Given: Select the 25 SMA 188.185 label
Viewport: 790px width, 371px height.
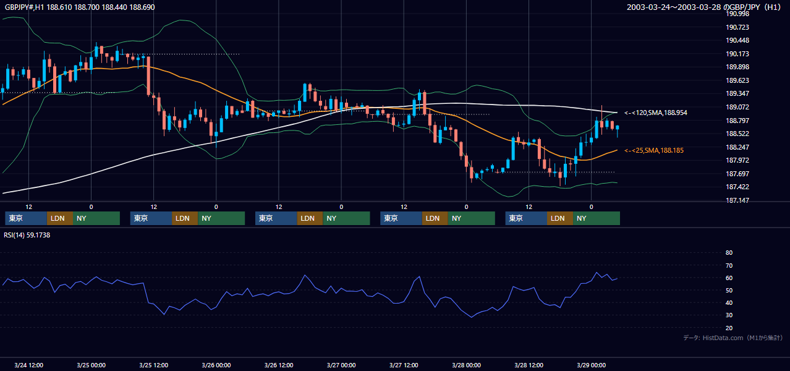Looking at the screenshot, I should [654, 150].
